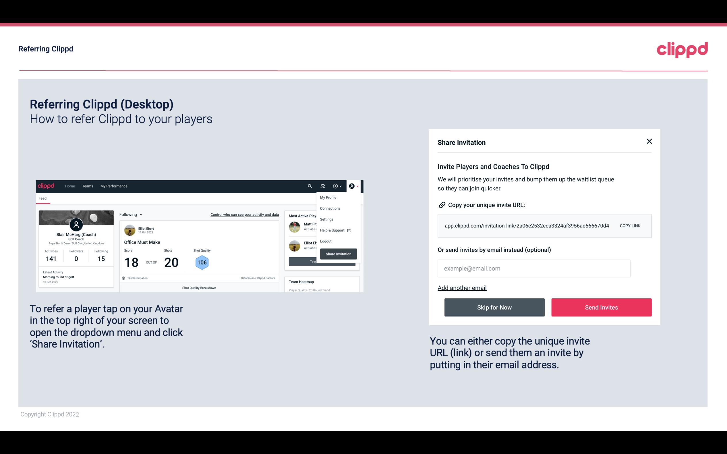This screenshot has height=454, width=727.
Task: Click 'Add another email' link in dialog
Action: pos(462,288)
